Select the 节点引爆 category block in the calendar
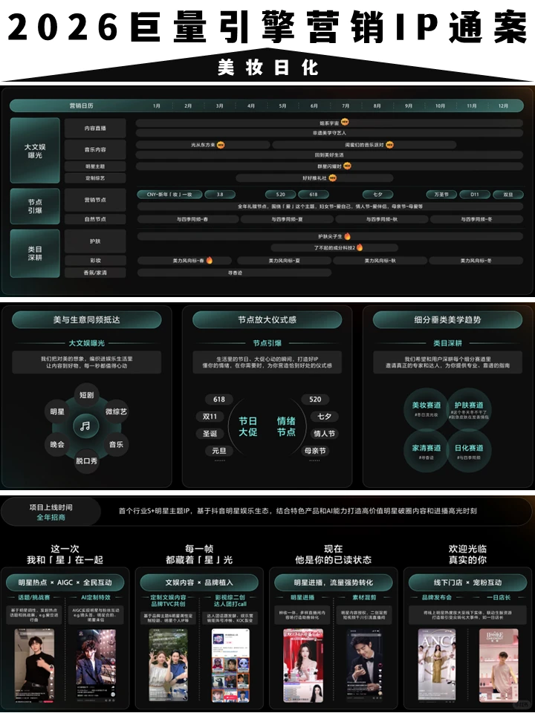 click(35, 206)
